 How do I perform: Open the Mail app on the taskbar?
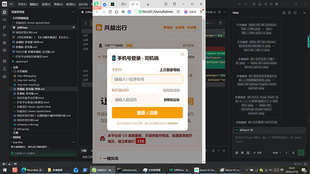coord(76,170)
